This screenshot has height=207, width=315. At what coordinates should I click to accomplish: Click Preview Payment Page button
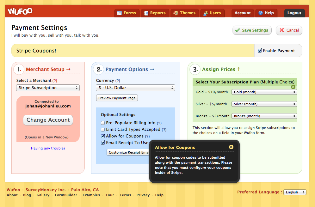(117, 98)
